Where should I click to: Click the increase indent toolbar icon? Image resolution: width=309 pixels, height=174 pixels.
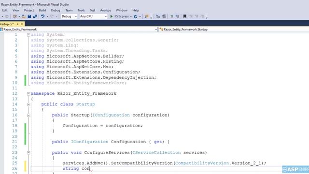pyautogui.click(x=164, y=16)
